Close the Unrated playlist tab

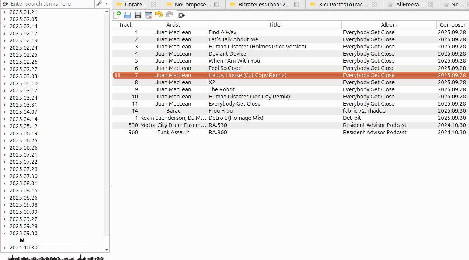pyautogui.click(x=153, y=5)
